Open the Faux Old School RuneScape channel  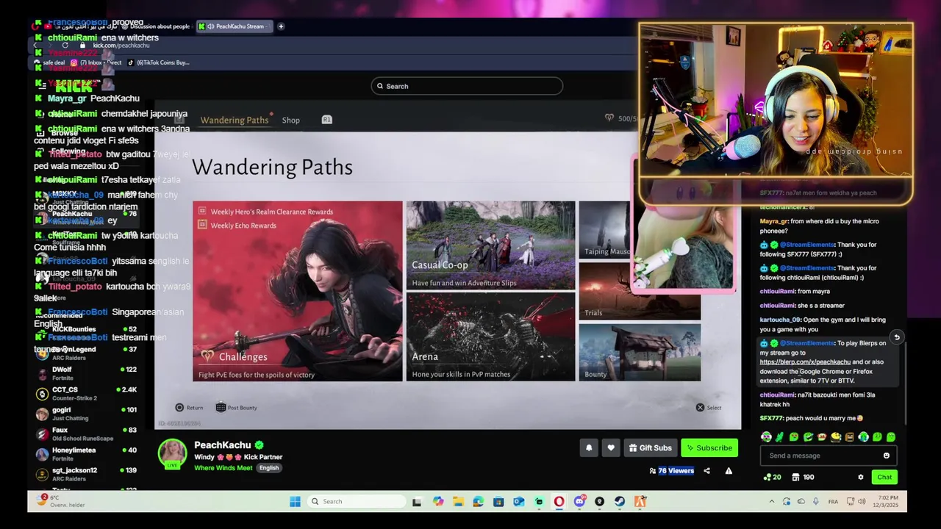coord(88,433)
